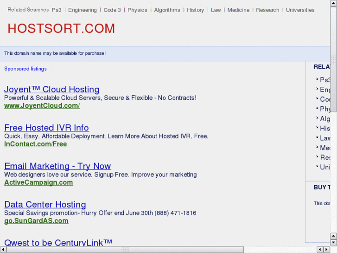Open the Universities related search at top
The width and height of the screenshot is (337, 253).
300,10
